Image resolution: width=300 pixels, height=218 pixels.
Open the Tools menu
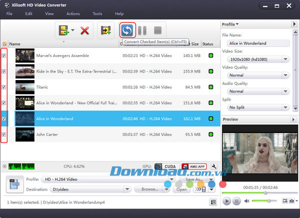pyautogui.click(x=97, y=14)
